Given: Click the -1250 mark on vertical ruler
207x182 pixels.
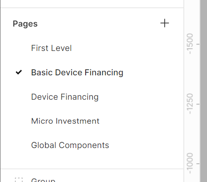Looking at the screenshot, I should [190, 104].
